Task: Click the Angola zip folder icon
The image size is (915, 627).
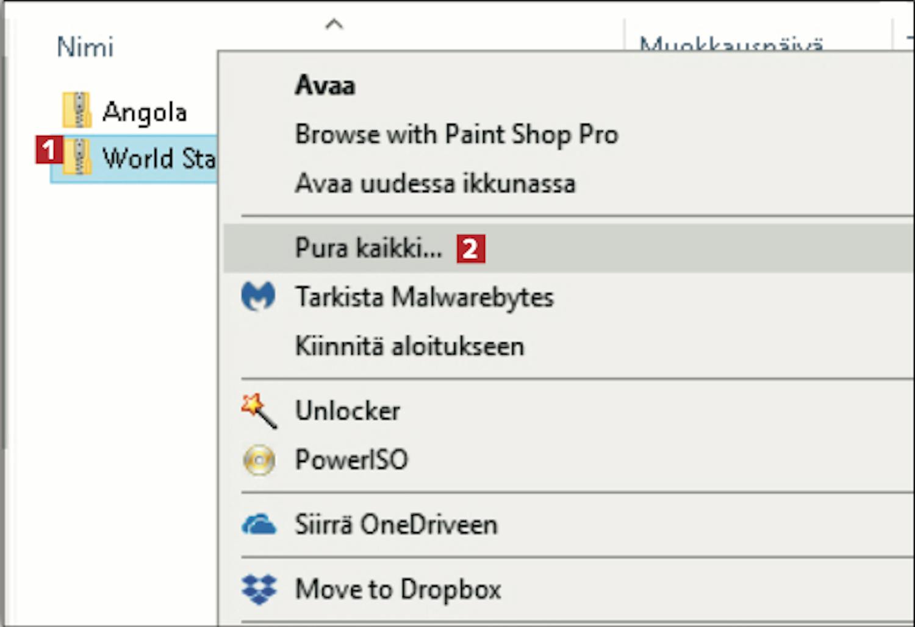Action: coord(77,110)
